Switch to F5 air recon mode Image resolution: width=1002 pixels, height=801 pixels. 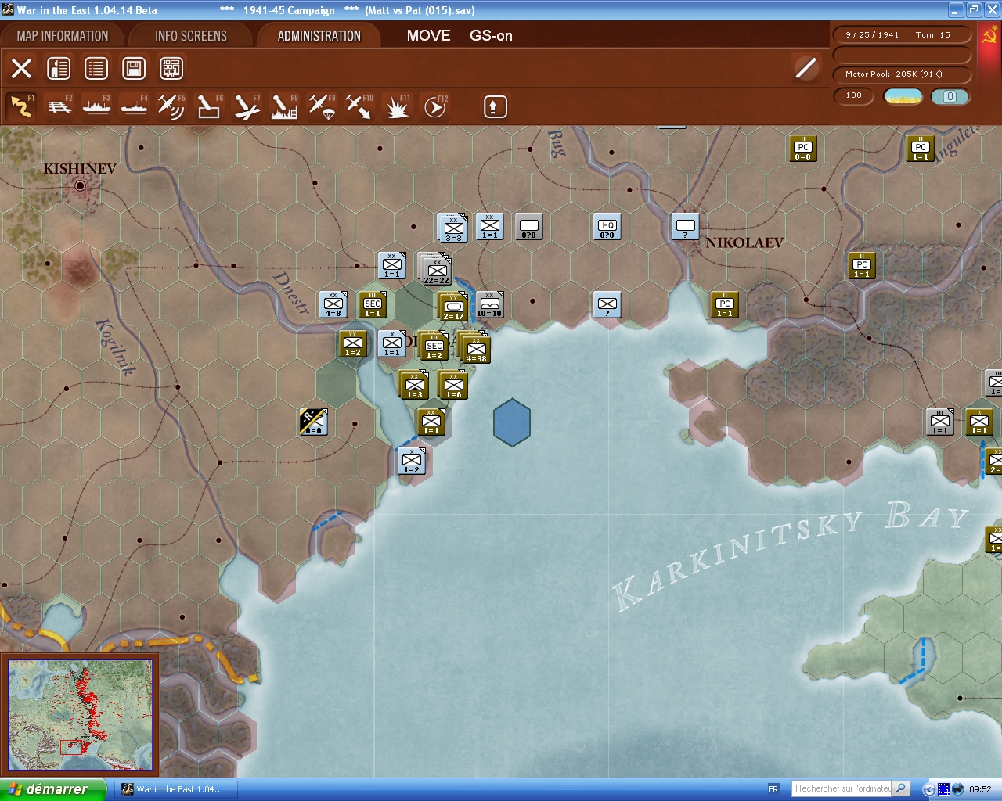pos(171,106)
